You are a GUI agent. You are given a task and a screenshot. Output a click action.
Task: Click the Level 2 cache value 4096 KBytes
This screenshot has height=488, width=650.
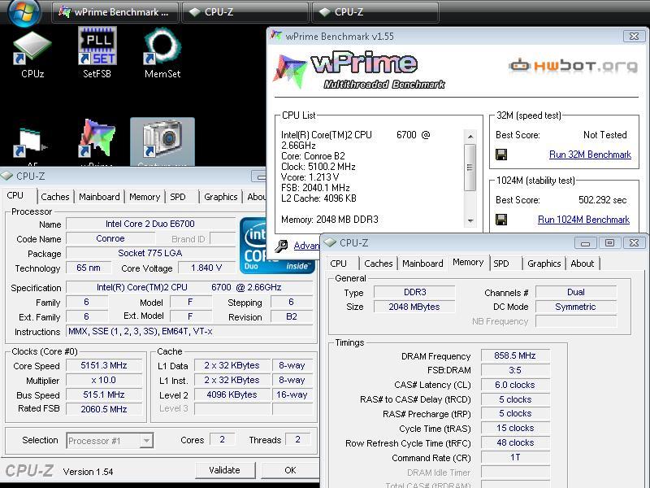[232, 394]
